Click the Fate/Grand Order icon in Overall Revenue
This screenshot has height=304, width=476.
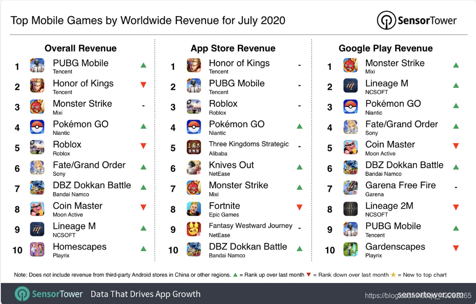37,168
